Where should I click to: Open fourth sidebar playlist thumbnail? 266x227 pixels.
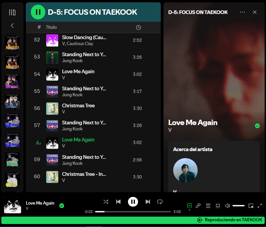tap(12, 101)
